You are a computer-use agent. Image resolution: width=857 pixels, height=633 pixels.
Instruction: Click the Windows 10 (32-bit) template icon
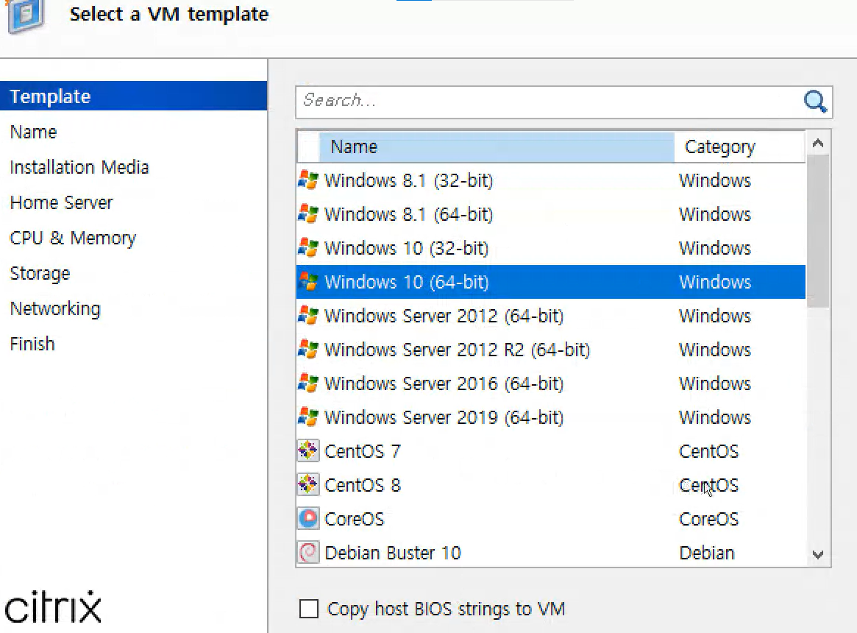click(x=308, y=248)
